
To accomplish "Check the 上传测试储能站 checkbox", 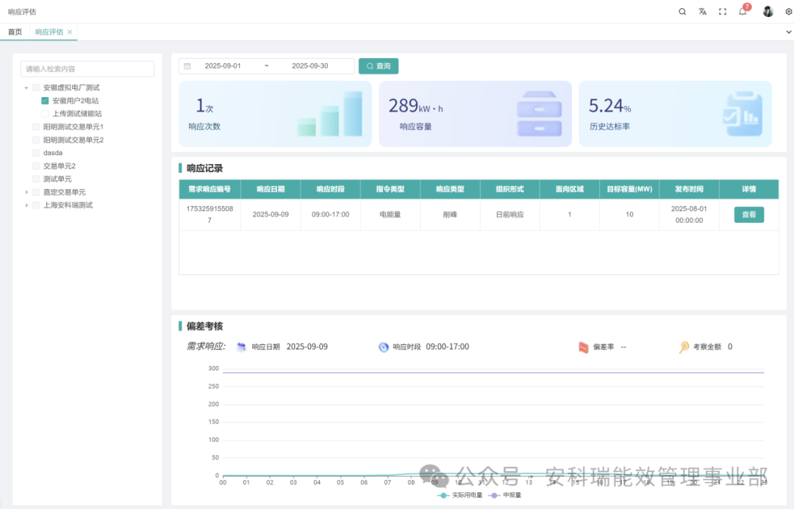I will (45, 114).
